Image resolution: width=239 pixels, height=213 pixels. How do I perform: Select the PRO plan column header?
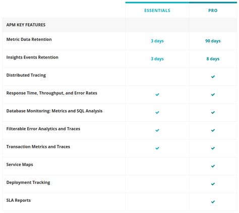[x=213, y=11]
